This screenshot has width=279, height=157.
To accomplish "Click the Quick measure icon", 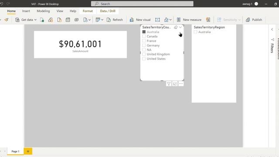I will [x=208, y=20].
